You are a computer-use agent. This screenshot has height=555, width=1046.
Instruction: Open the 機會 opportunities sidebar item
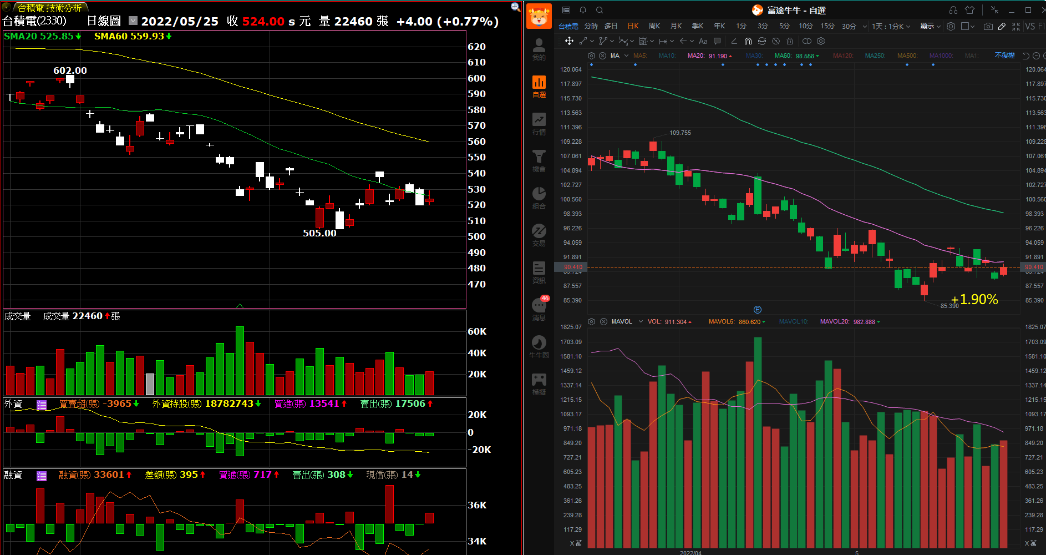(539, 161)
